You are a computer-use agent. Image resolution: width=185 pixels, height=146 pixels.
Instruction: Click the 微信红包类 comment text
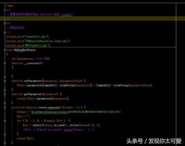(x=17, y=28)
